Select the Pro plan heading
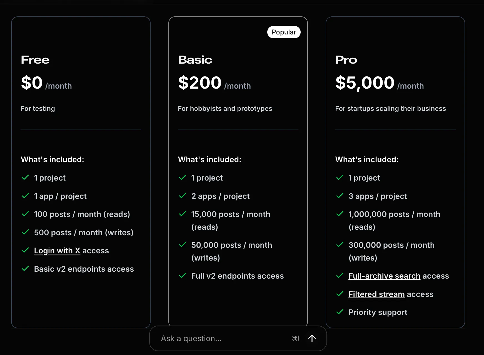484x355 pixels. tap(346, 60)
